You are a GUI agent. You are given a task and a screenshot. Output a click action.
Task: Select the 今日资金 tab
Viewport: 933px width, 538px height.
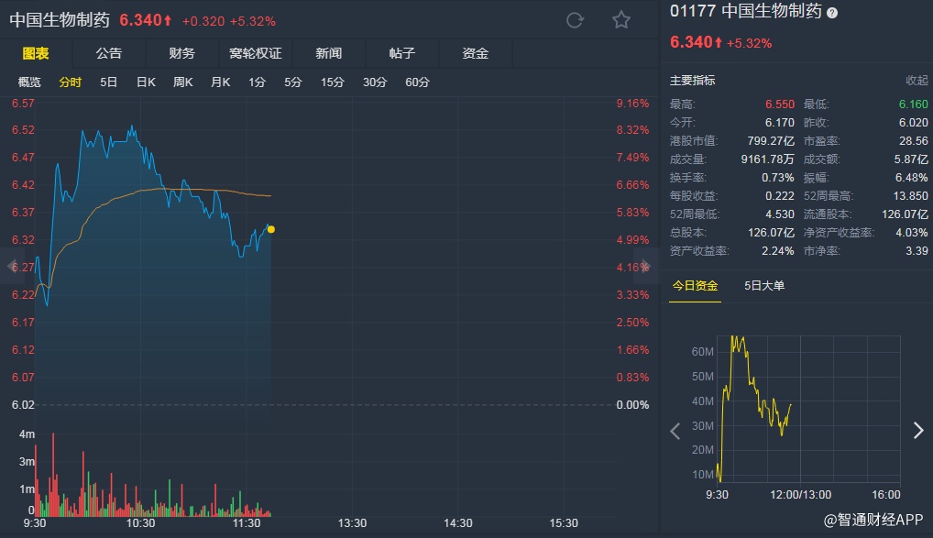coord(695,285)
